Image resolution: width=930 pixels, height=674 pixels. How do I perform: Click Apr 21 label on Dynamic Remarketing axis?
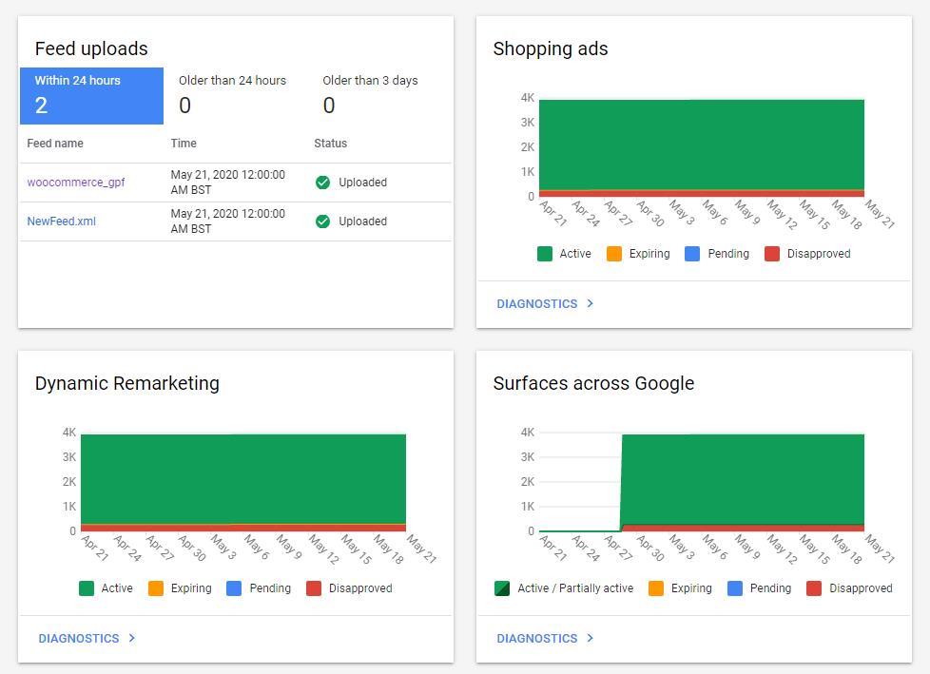(x=95, y=549)
